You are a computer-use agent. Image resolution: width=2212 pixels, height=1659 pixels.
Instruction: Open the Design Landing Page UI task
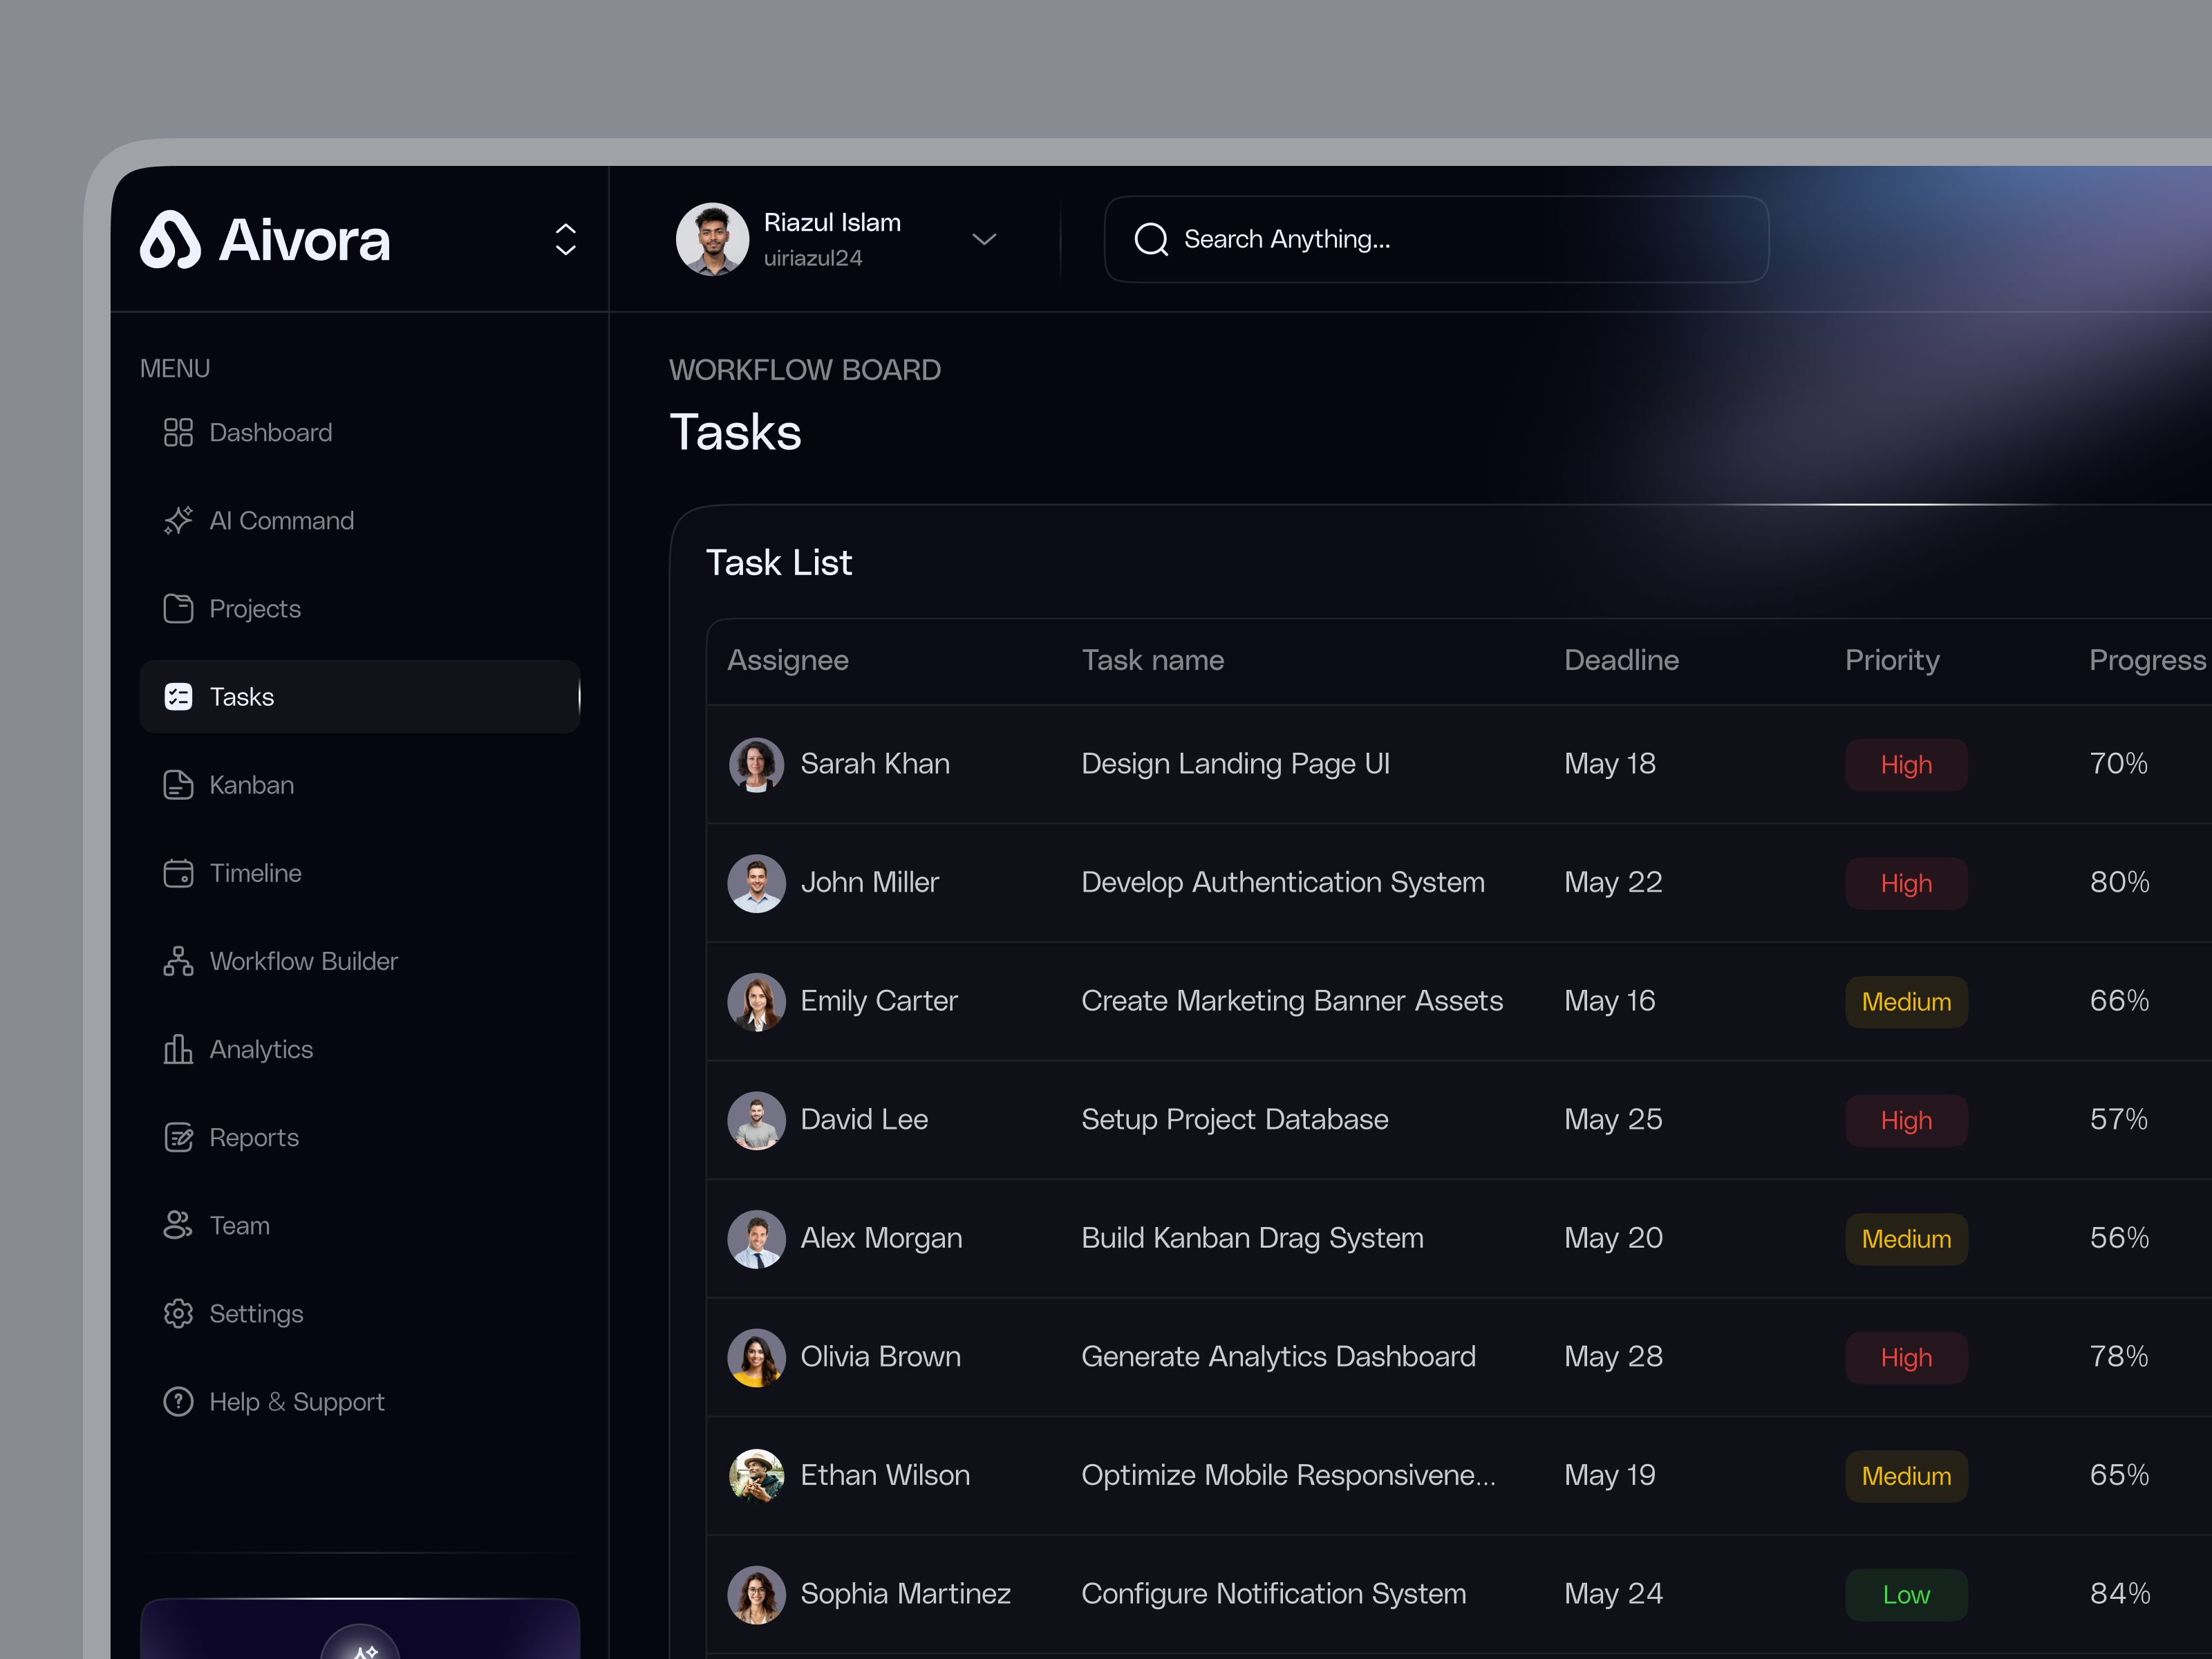click(1235, 764)
